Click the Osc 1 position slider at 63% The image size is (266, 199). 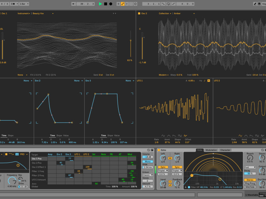(130, 41)
